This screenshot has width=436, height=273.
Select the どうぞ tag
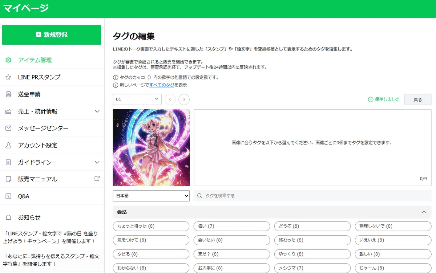(312, 226)
